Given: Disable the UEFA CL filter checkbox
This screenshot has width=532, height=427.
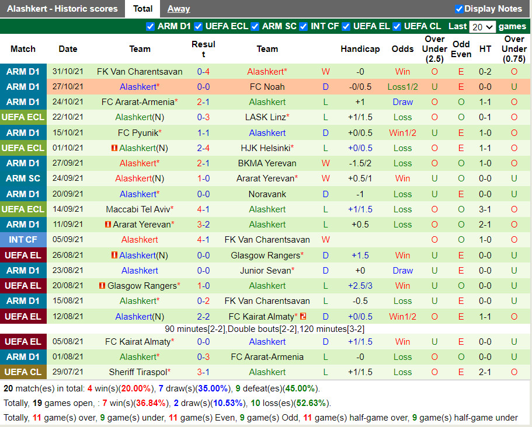Looking at the screenshot, I should (x=397, y=26).
